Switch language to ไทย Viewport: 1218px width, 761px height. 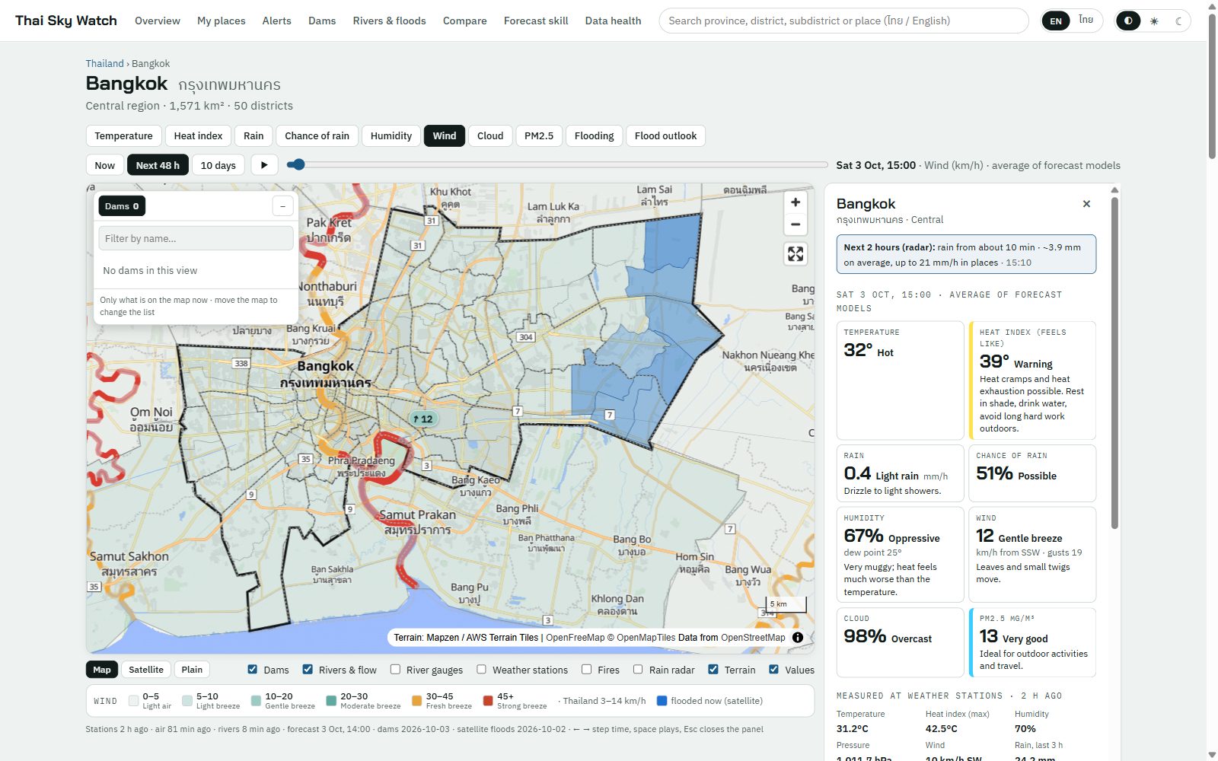(x=1086, y=21)
